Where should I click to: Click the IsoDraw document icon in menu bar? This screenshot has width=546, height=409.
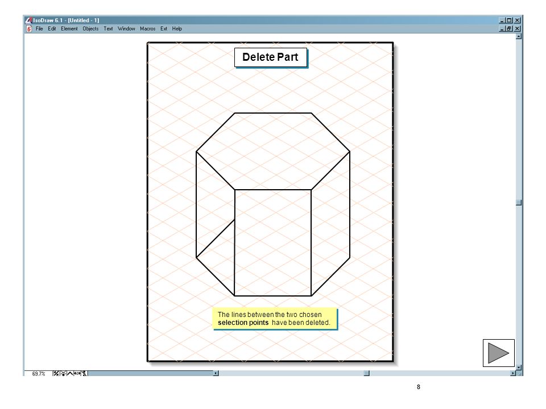click(29, 29)
